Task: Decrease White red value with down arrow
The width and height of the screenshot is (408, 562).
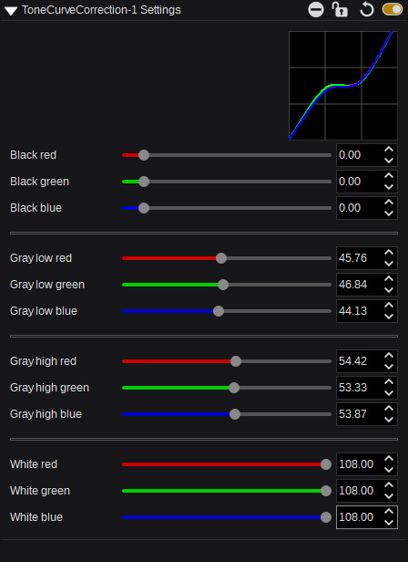Action: click(x=389, y=470)
